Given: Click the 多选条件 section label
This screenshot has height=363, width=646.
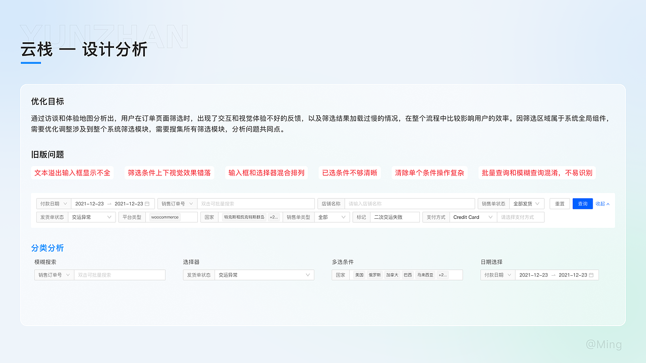Looking at the screenshot, I should tap(343, 262).
